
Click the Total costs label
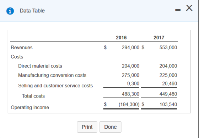pyautogui.click(x=33, y=96)
